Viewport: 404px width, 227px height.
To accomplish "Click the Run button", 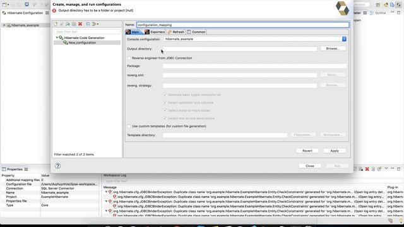I will click(x=337, y=166).
